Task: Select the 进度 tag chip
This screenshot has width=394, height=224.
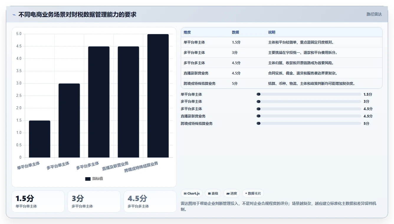Action: tap(232, 193)
